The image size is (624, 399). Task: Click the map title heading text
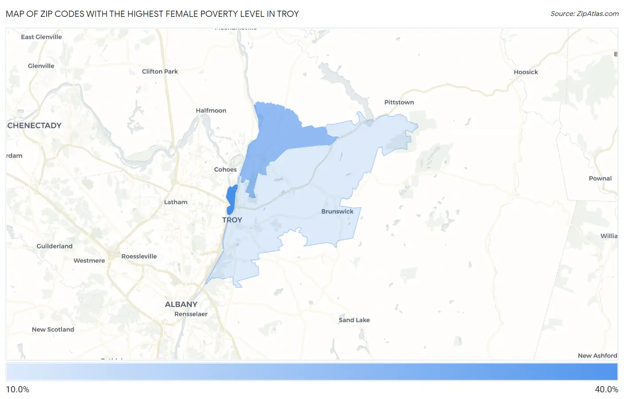tap(152, 14)
